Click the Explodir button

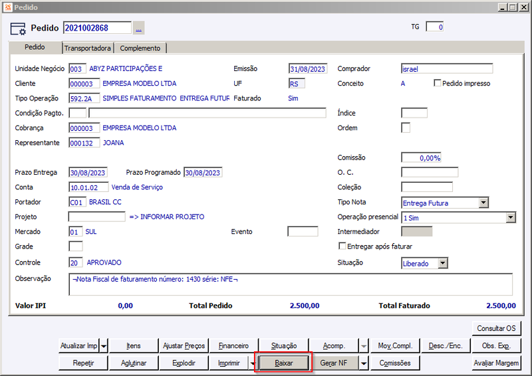pyautogui.click(x=184, y=363)
